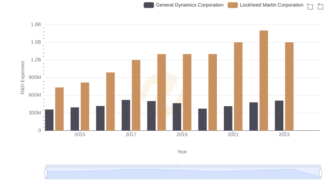328x189 pixels.
Task: Click the zoom area select icon
Action: [x=310, y=6]
